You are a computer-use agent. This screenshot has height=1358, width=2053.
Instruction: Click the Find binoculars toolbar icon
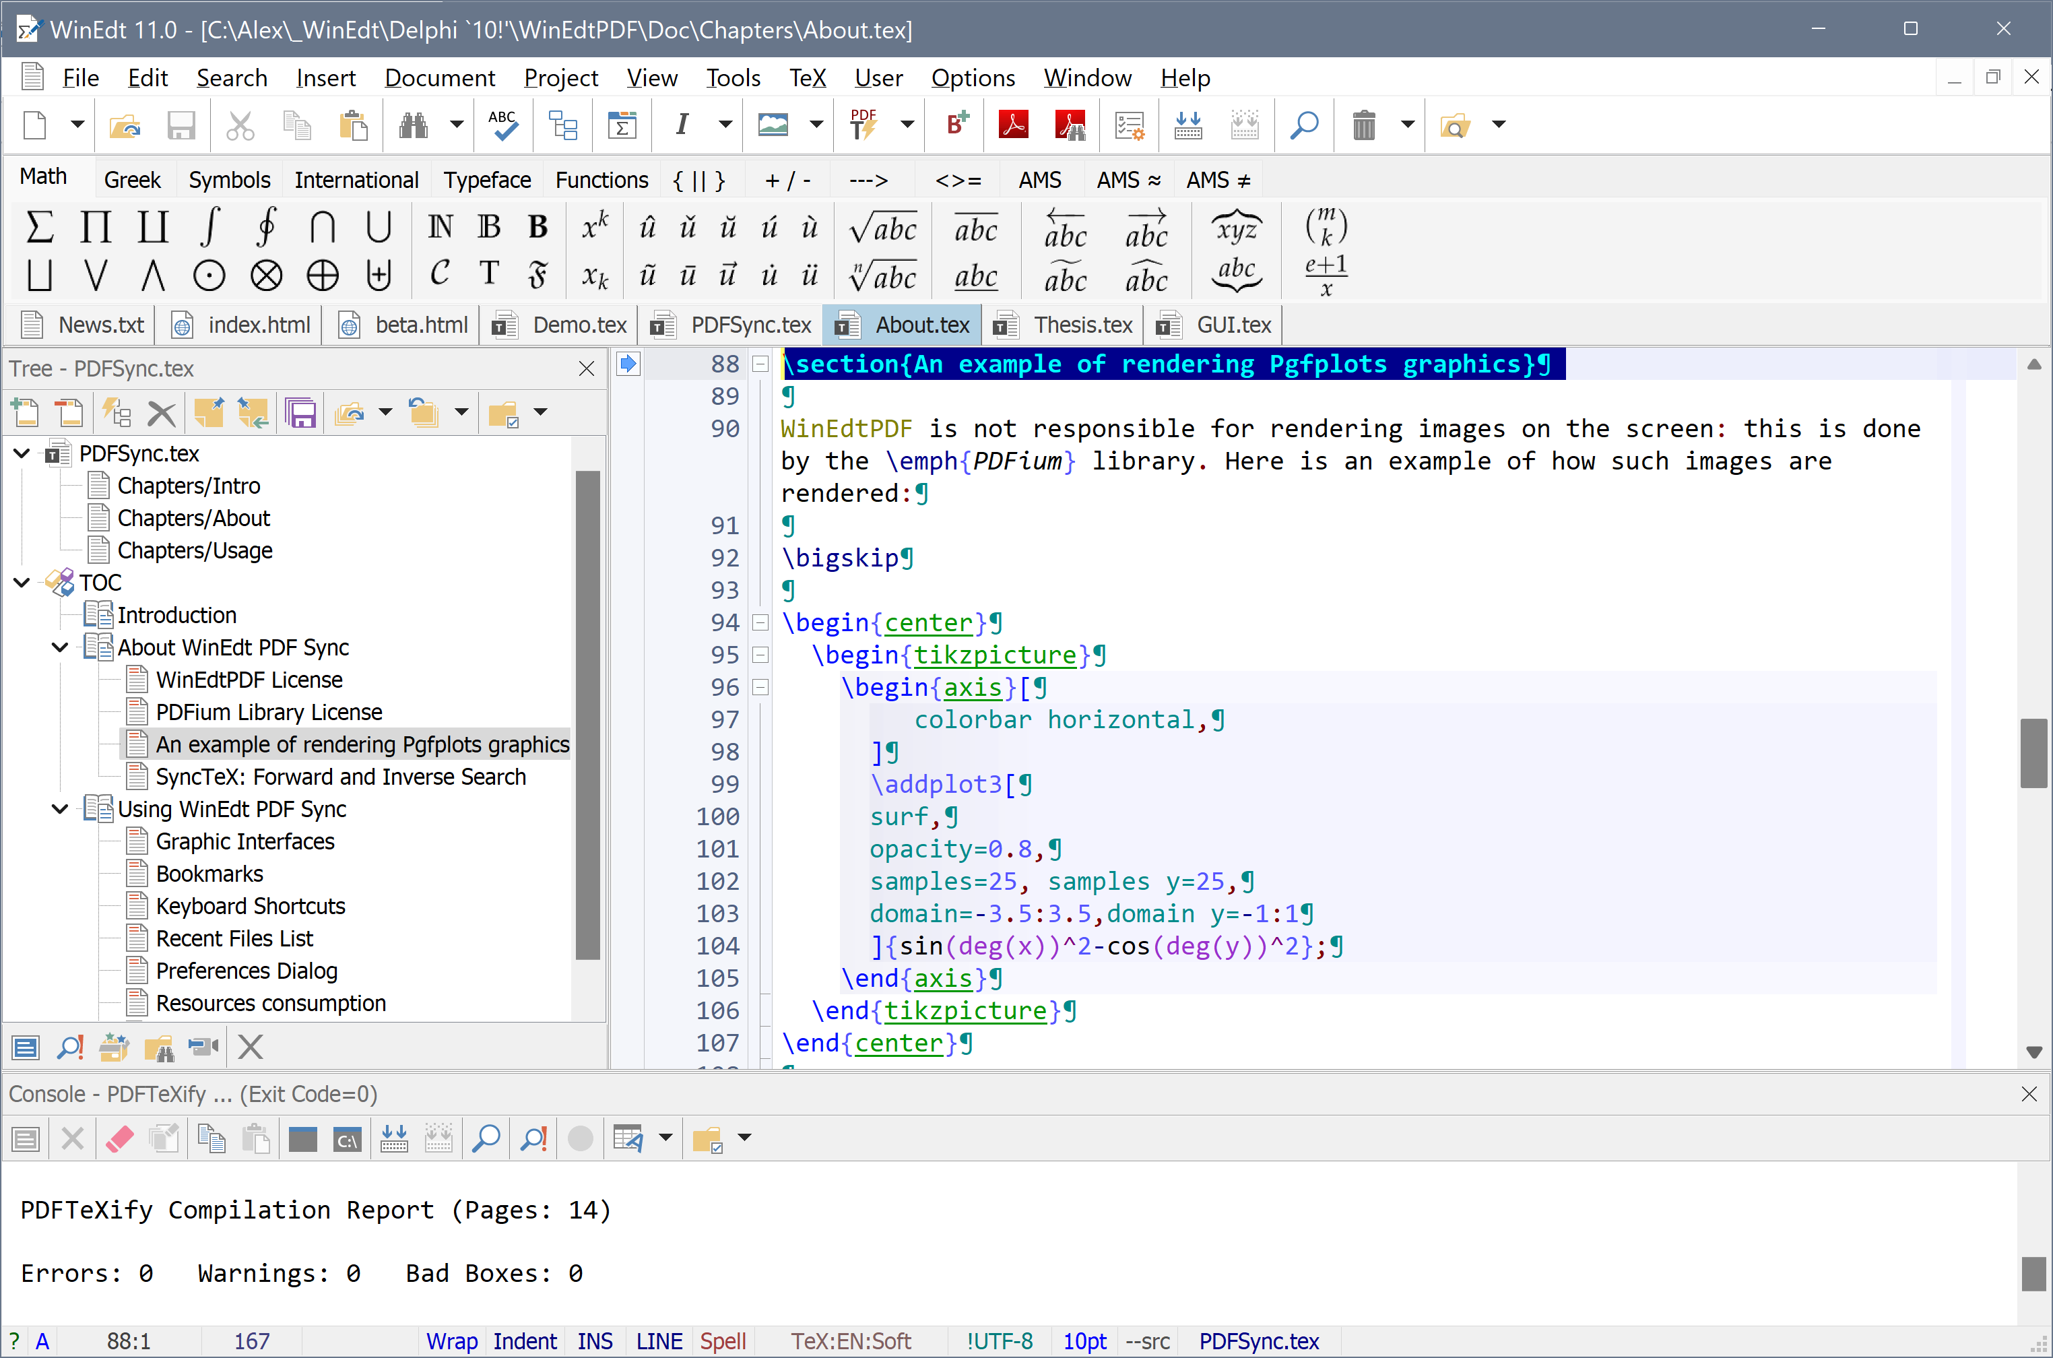point(413,125)
